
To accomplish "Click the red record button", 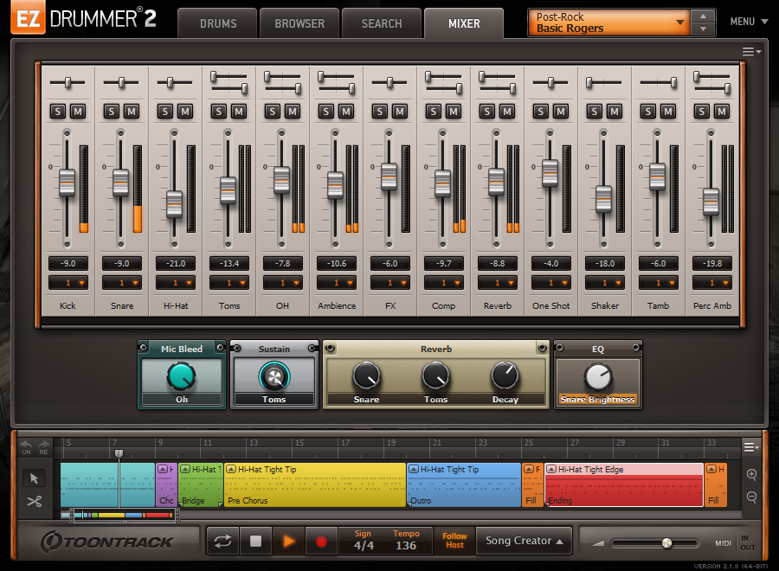I will tap(321, 541).
